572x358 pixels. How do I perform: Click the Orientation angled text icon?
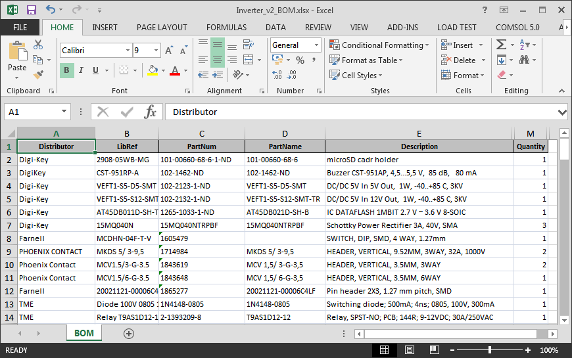[x=238, y=75]
